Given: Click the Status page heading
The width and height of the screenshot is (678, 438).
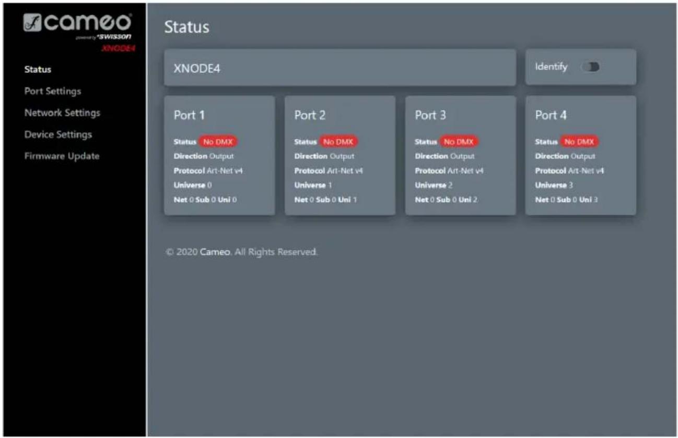Looking at the screenshot, I should 186,27.
